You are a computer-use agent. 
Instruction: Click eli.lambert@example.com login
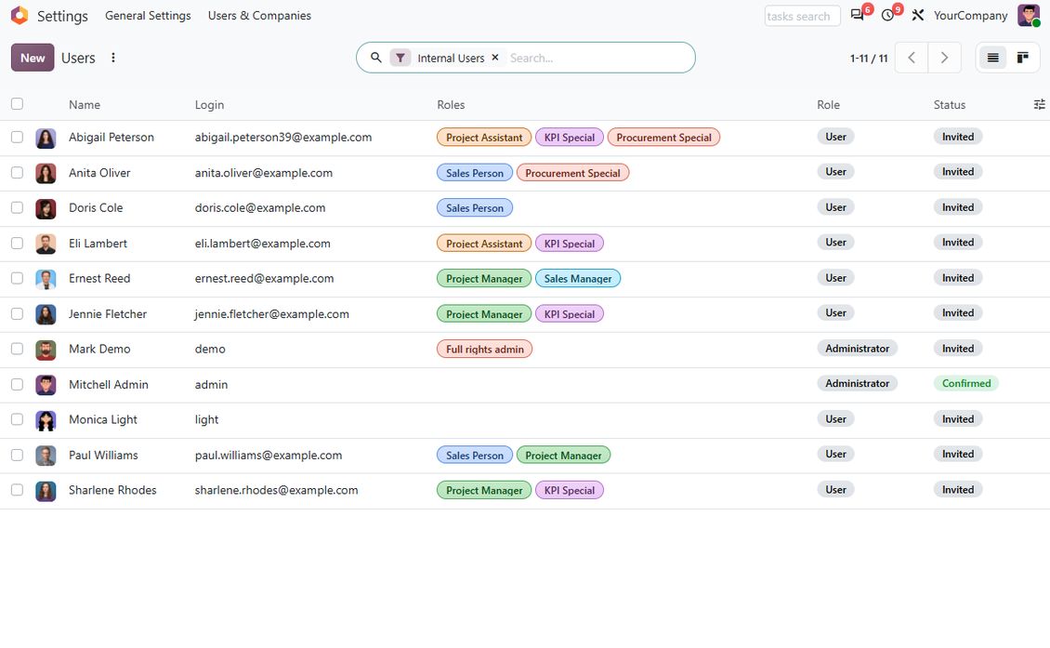coord(262,244)
